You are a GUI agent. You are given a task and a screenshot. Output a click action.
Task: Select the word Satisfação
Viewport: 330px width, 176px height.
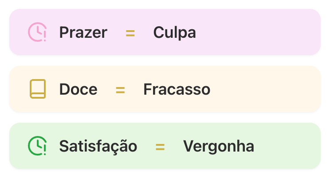[98, 146]
